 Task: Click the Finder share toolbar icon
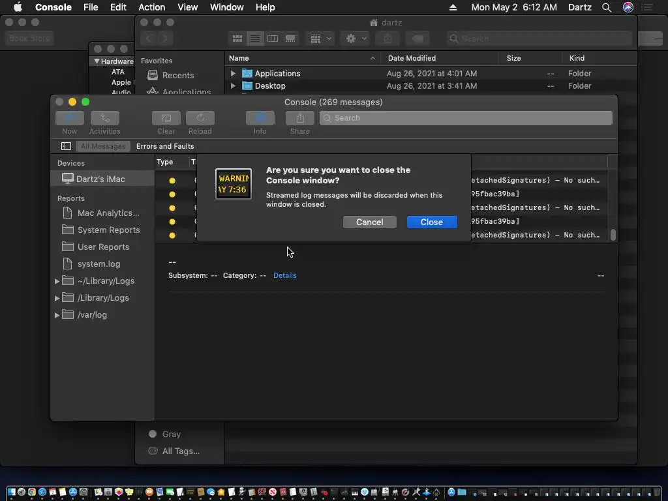coord(387,38)
